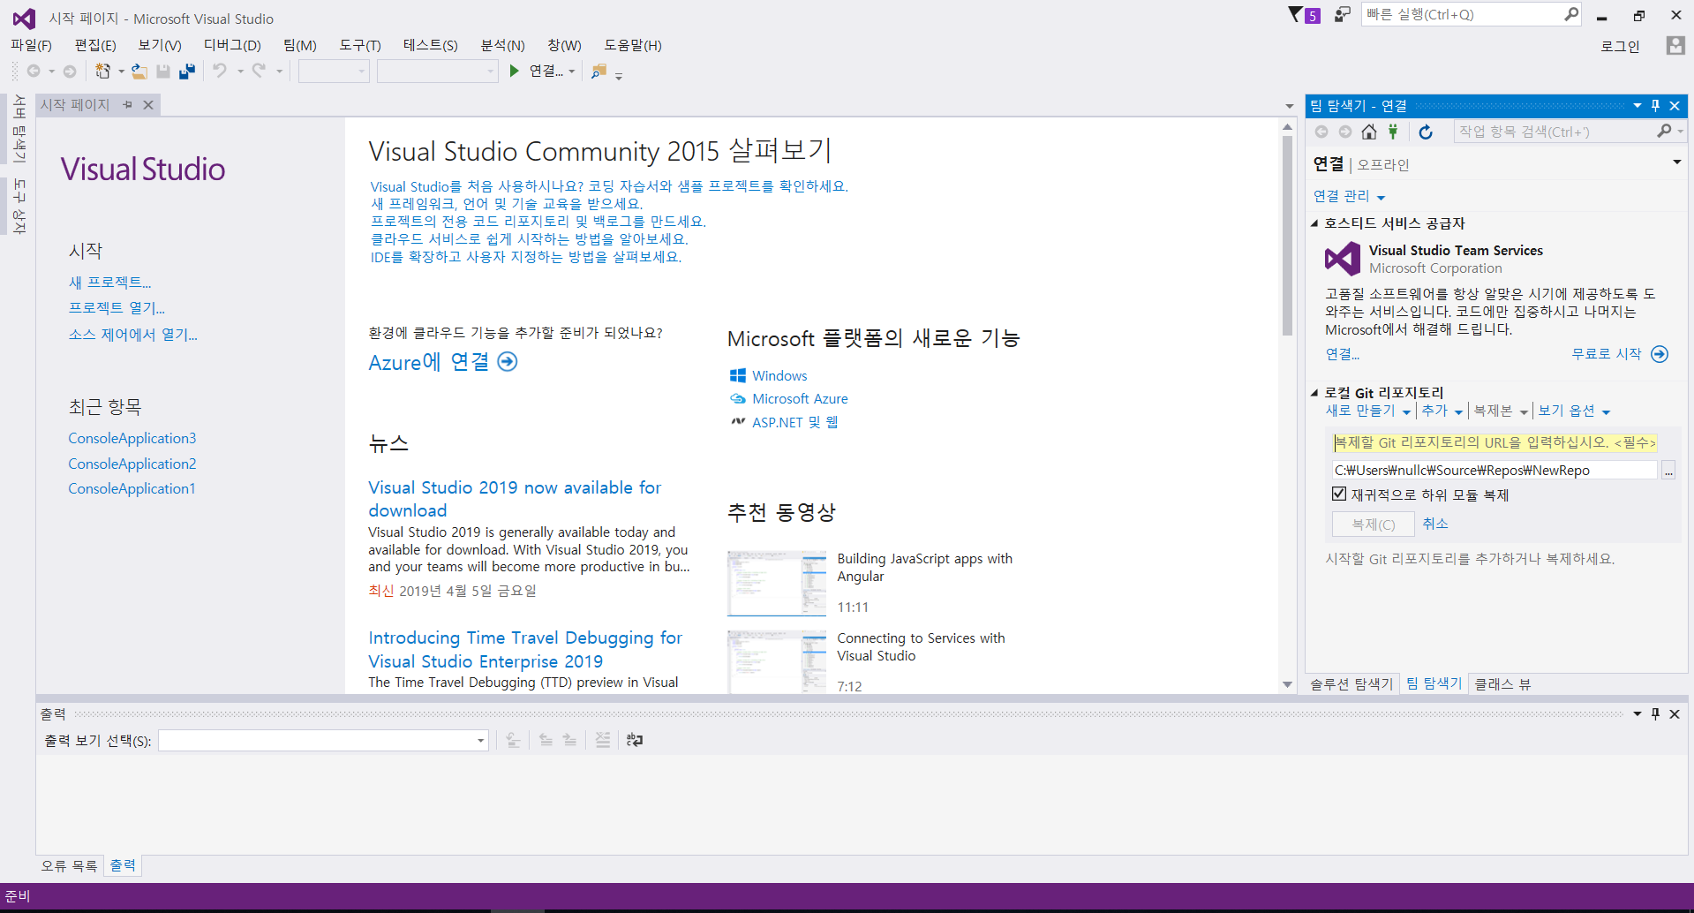Image resolution: width=1694 pixels, height=913 pixels.
Task: Open the 서버 탐색기 side tab
Action: point(19,129)
